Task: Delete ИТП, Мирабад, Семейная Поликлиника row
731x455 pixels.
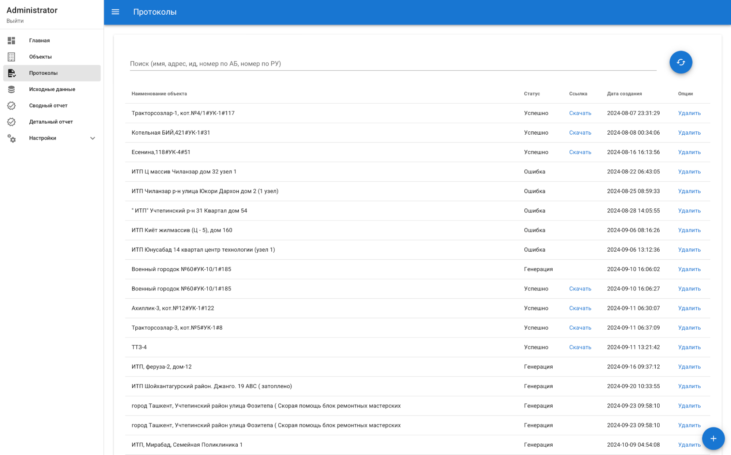Action: (x=689, y=445)
